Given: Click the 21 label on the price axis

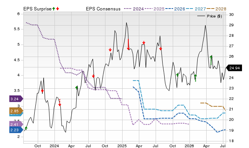Looking at the screenshot, I should (x=231, y=109).
